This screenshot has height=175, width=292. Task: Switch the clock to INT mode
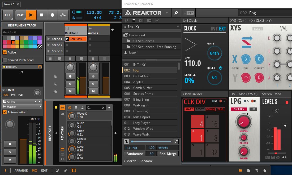click(214, 29)
